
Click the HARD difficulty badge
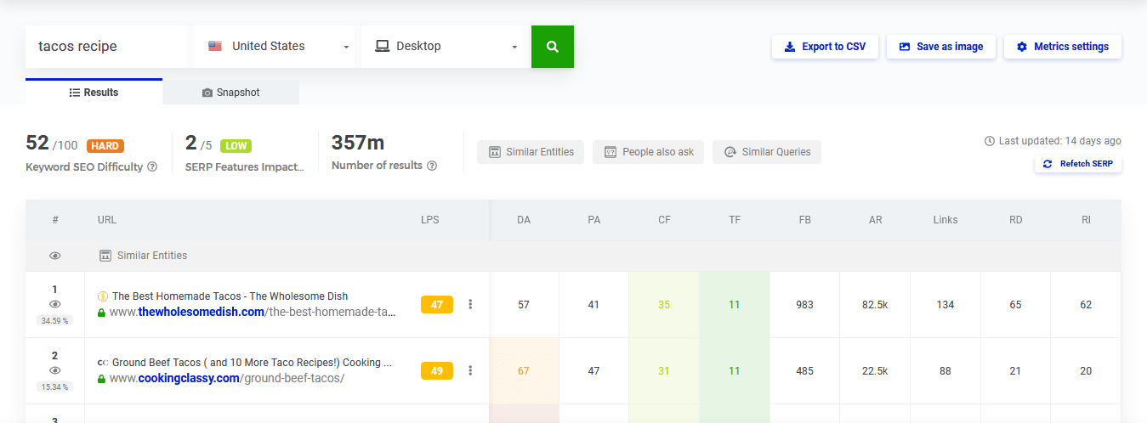pyautogui.click(x=105, y=146)
